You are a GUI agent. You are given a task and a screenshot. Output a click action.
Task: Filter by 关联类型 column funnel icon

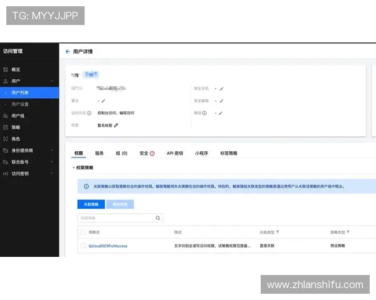278,232
